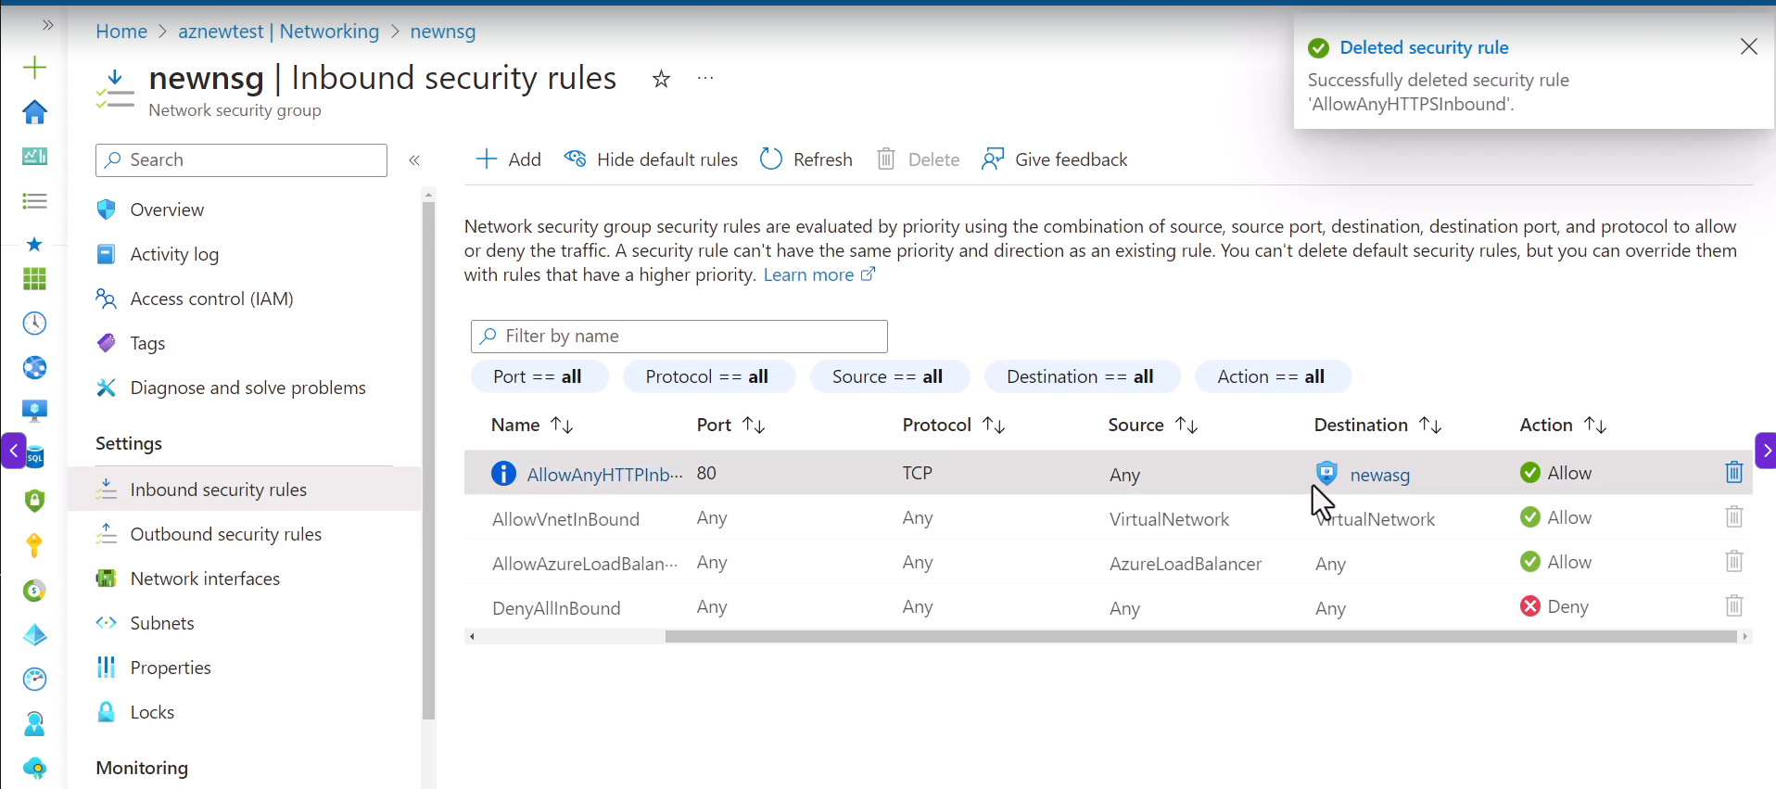
Task: Sort rules by Destination column
Action: click(1378, 425)
